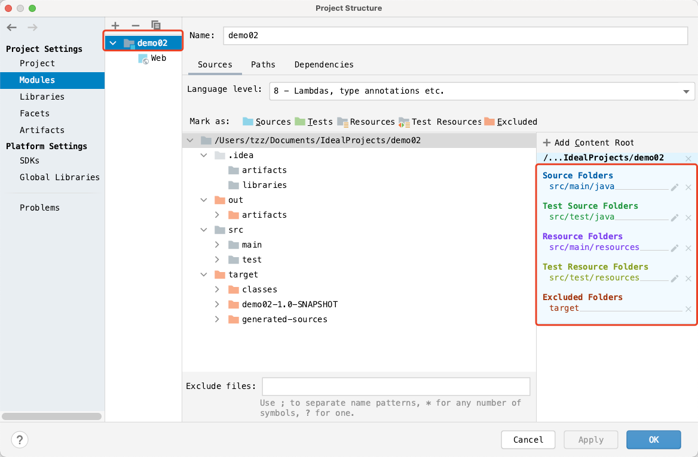Select the Web facet under demo02
The image size is (698, 457).
152,58
